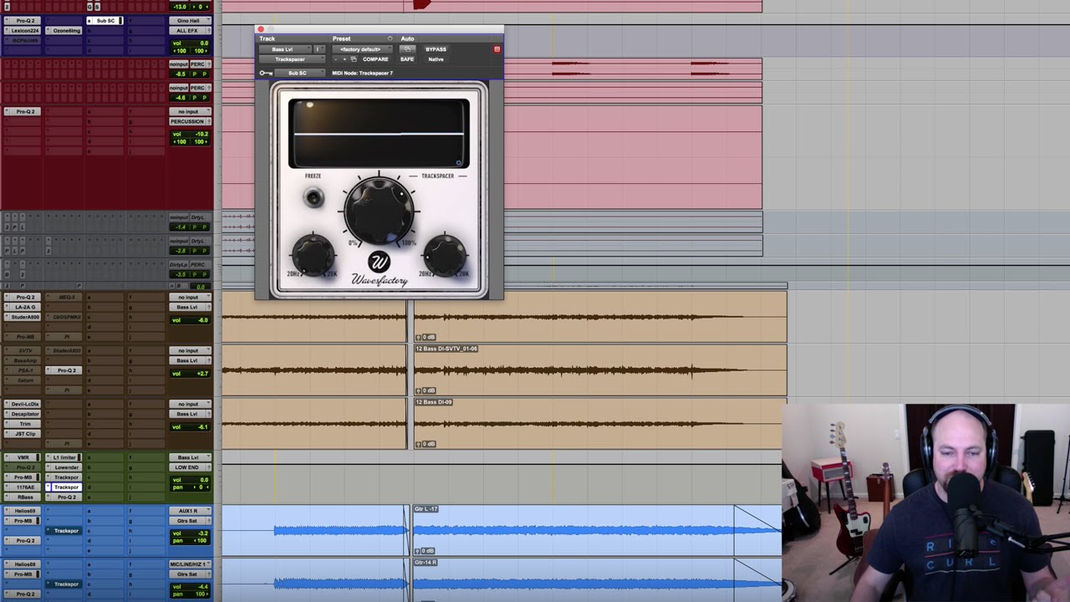Select the previous preset minus button
The image size is (1070, 602).
coord(336,59)
